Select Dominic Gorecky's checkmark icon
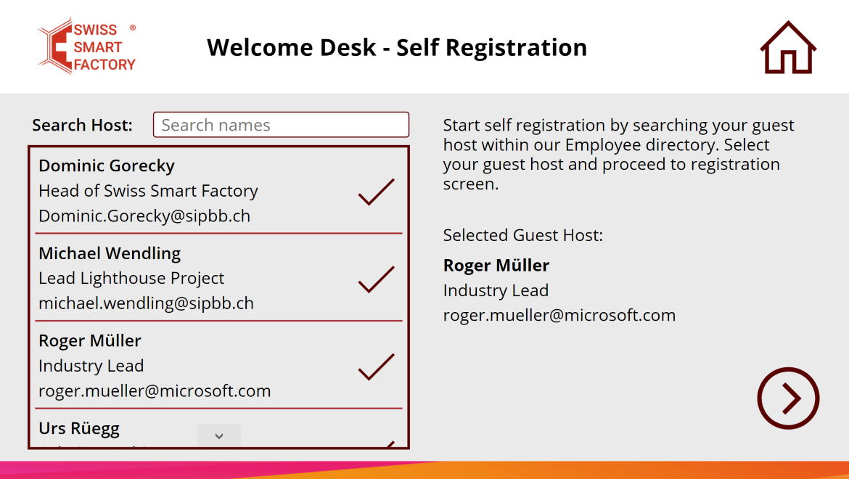Viewport: 849px width, 479px height. pyautogui.click(x=377, y=192)
